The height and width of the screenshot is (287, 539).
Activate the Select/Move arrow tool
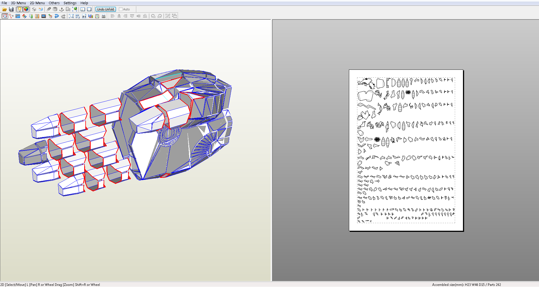5,16
